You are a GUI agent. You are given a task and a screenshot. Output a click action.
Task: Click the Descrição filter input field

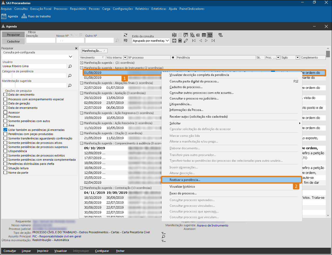pos(41,40)
